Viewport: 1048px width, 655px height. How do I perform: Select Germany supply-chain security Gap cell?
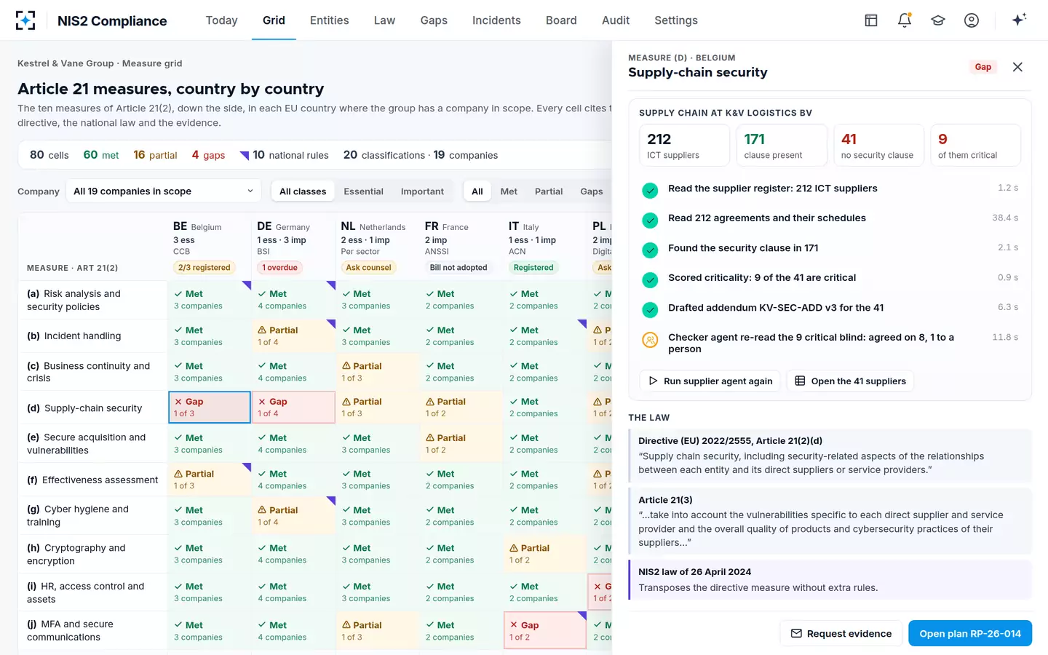(x=293, y=408)
